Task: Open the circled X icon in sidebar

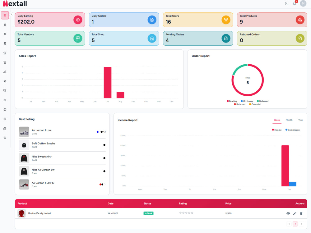Action: [x=5, y=110]
